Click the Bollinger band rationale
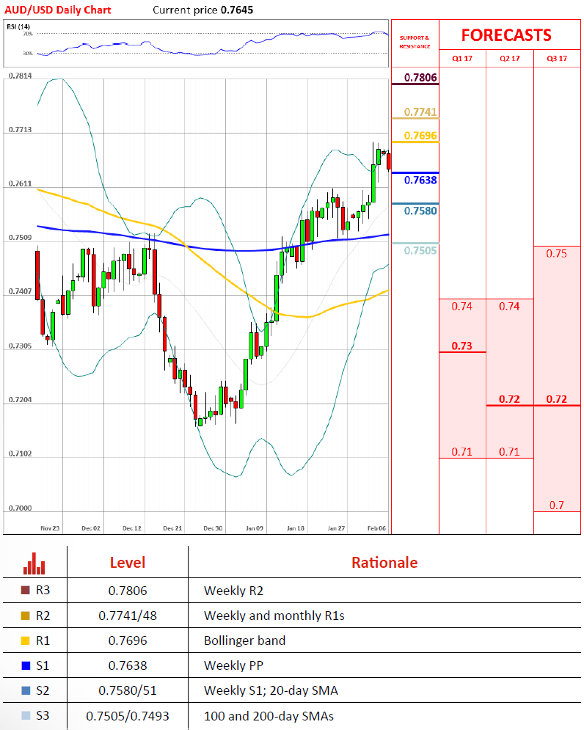 pyautogui.click(x=244, y=641)
